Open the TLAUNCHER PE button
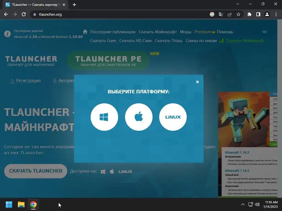Image resolution: width=282 pixels, height=211 pixels. (108, 61)
